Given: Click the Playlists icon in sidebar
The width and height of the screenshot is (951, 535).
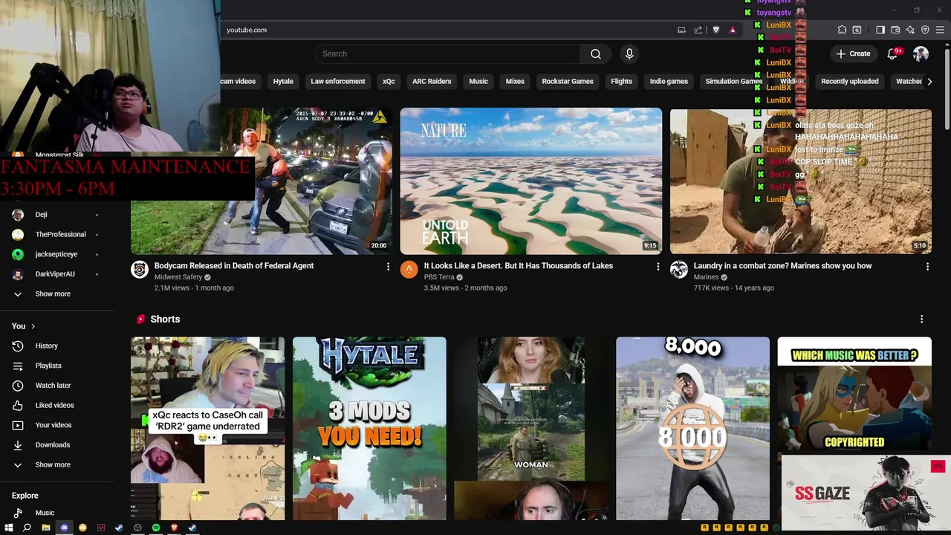Looking at the screenshot, I should pos(18,366).
